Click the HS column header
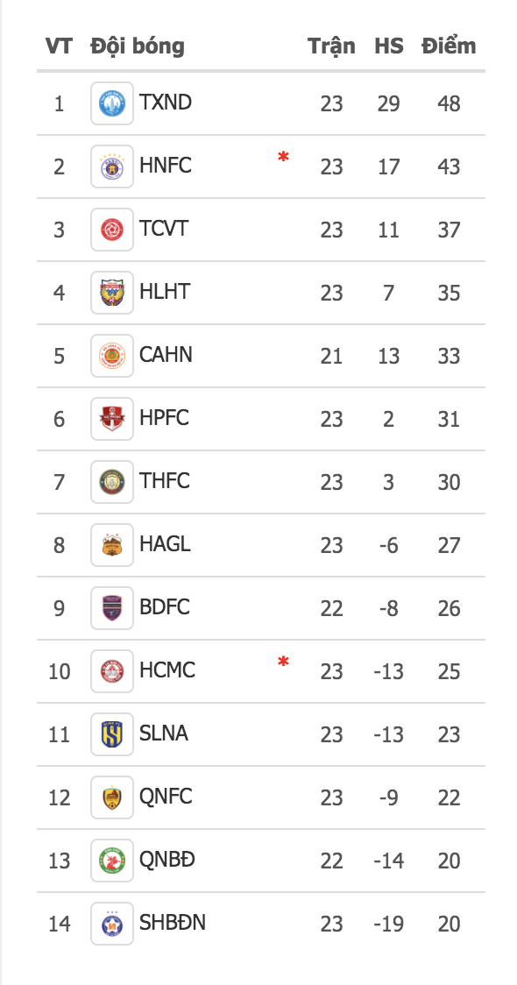The height and width of the screenshot is (985, 517). click(x=389, y=46)
